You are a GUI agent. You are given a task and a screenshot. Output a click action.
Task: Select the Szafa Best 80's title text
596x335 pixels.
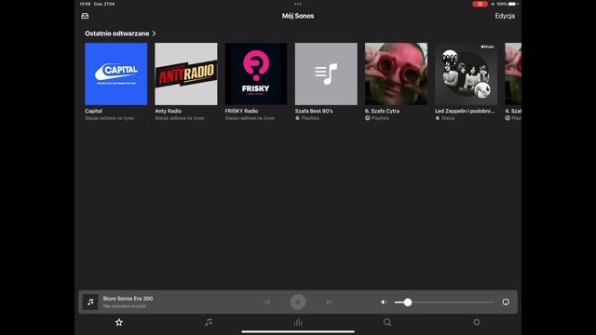click(314, 111)
